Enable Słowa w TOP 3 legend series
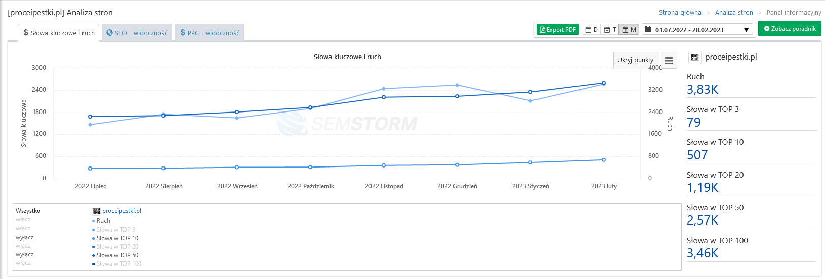This screenshot has width=825, height=279. click(115, 230)
